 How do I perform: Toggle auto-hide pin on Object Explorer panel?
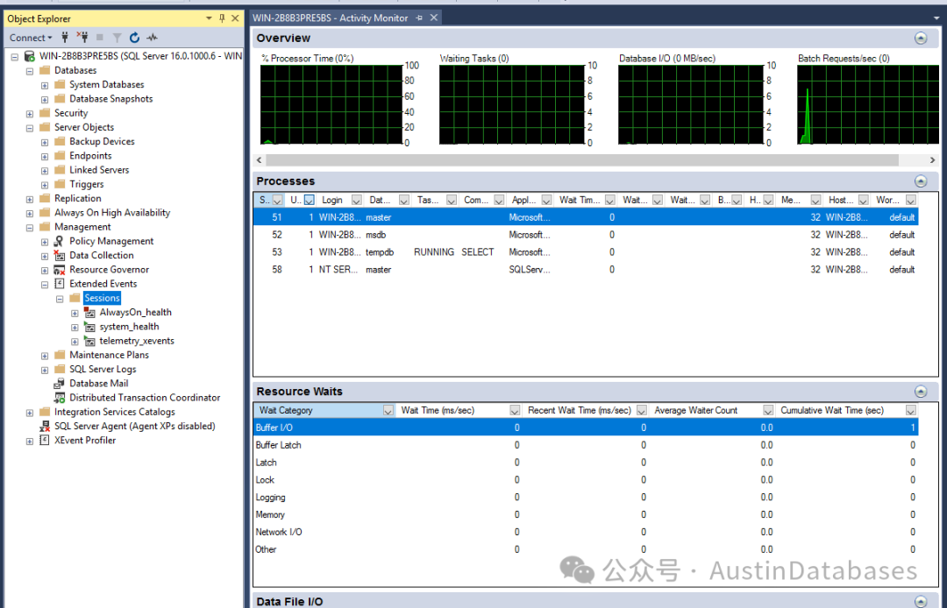(x=222, y=18)
